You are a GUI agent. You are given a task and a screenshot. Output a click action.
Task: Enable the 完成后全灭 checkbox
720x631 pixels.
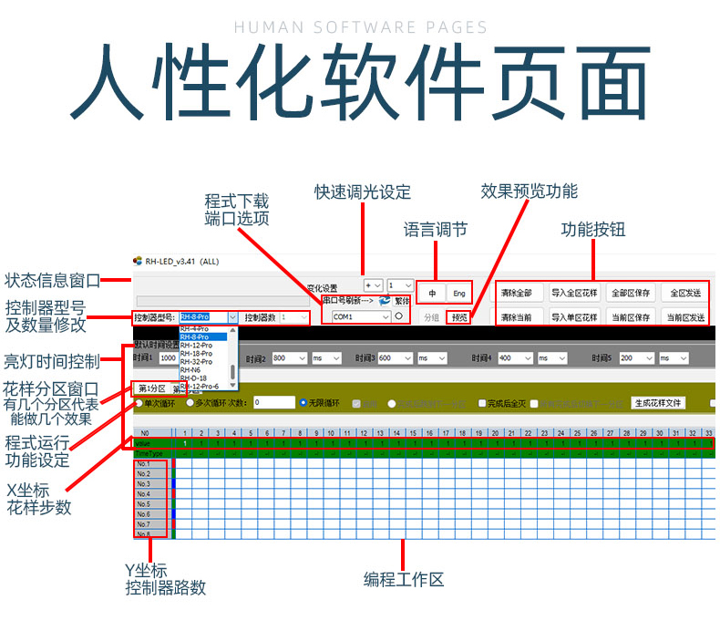pos(482,403)
